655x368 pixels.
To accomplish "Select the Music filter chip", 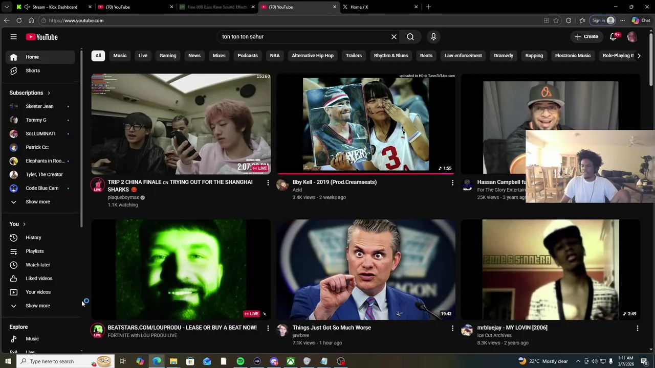I will (120, 56).
